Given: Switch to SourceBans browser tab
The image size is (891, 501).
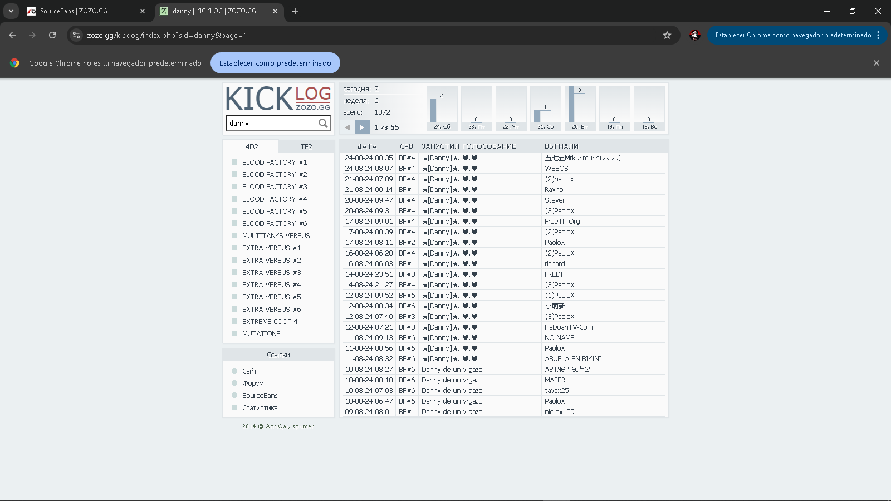Looking at the screenshot, I should 84,11.
